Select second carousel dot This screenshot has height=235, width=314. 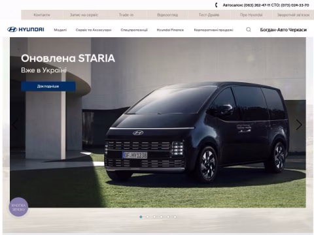[x=148, y=217]
